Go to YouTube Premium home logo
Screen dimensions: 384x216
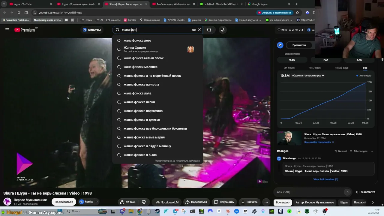coord(25,30)
